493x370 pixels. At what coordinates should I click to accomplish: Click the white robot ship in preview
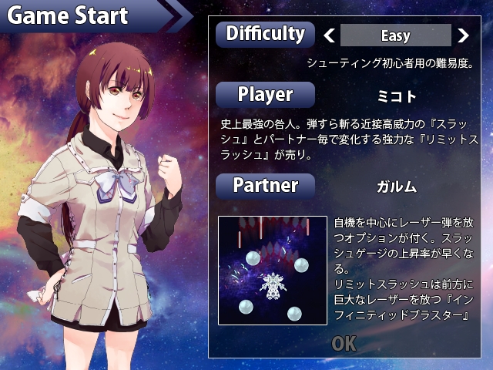coord(273,286)
